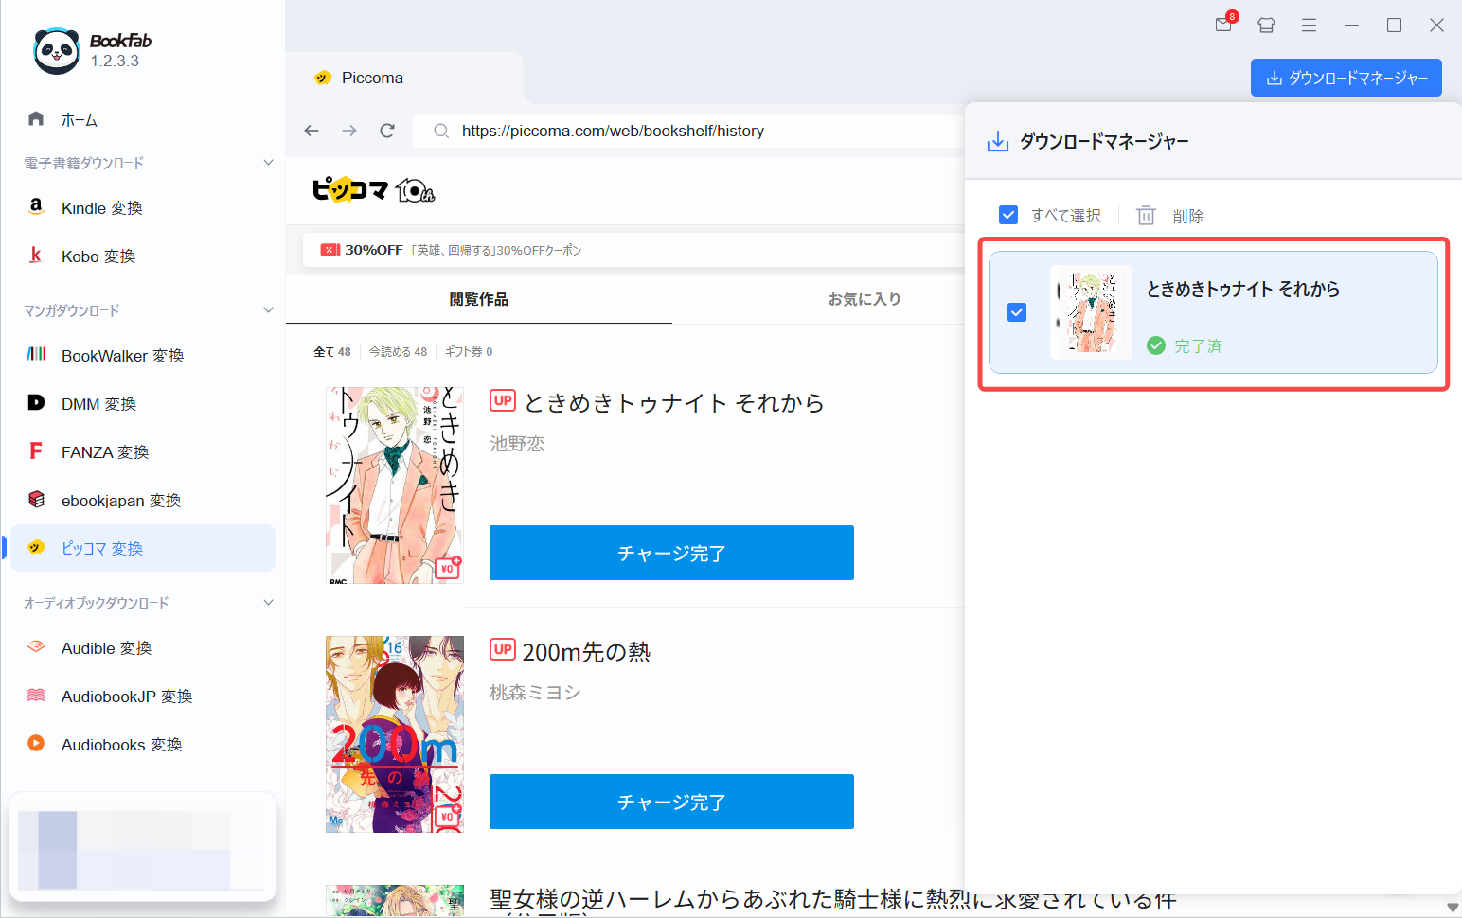
Task: Switch to the 閲覧作品 tab
Action: 479,299
